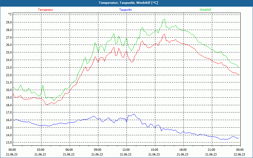This screenshot has height=158, width=253.
Task: Click the chart title Temperatur, Taupunkt, Windchill
Action: [128, 3]
